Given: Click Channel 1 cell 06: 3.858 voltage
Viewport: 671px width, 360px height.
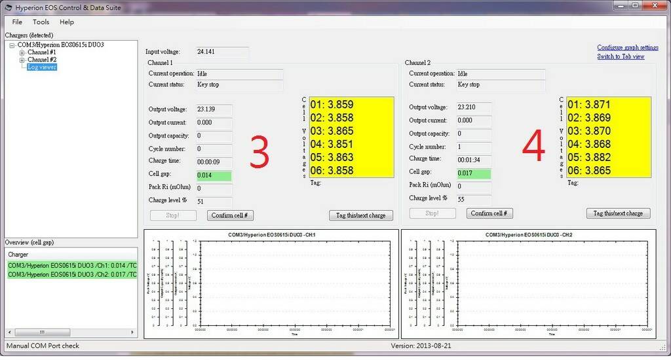Looking at the screenshot, I should [332, 171].
